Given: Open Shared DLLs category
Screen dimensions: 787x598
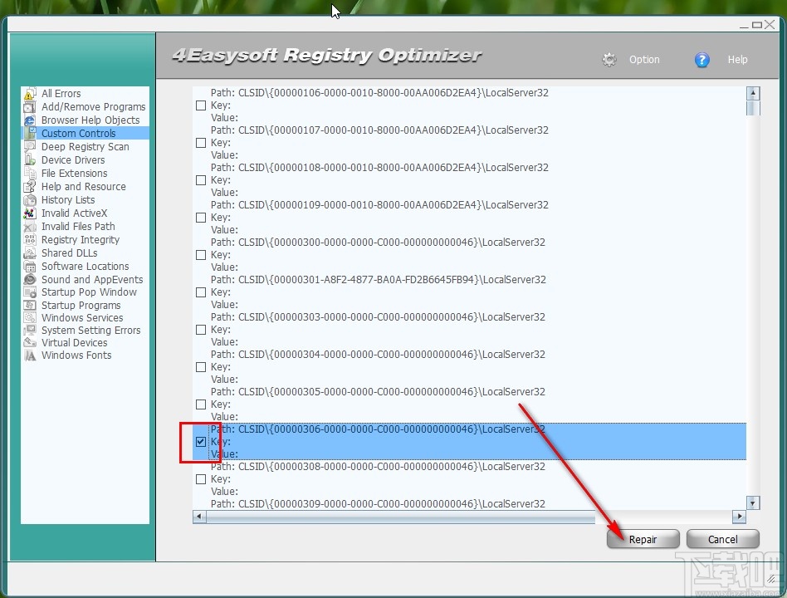Looking at the screenshot, I should [x=69, y=253].
